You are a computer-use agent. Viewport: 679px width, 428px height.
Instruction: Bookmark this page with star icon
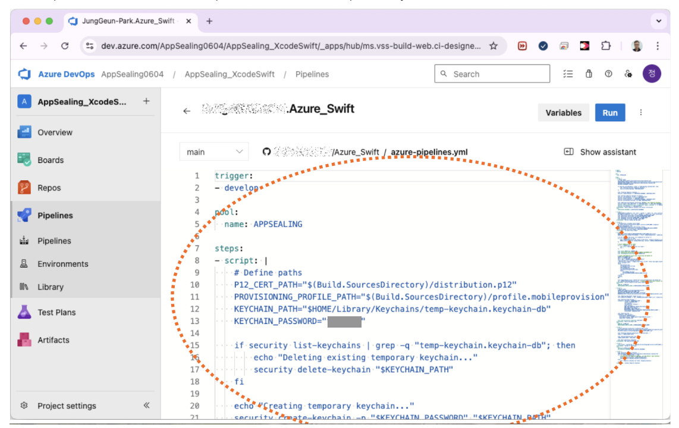tap(493, 46)
